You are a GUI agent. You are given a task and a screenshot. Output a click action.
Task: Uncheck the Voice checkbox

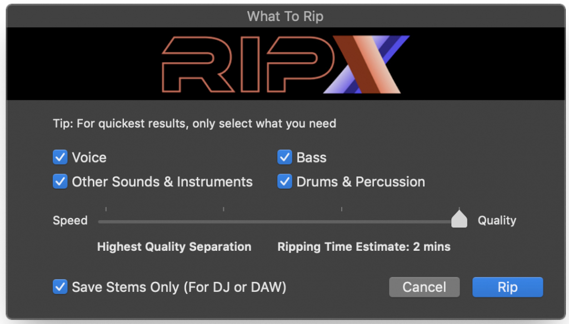(x=60, y=158)
